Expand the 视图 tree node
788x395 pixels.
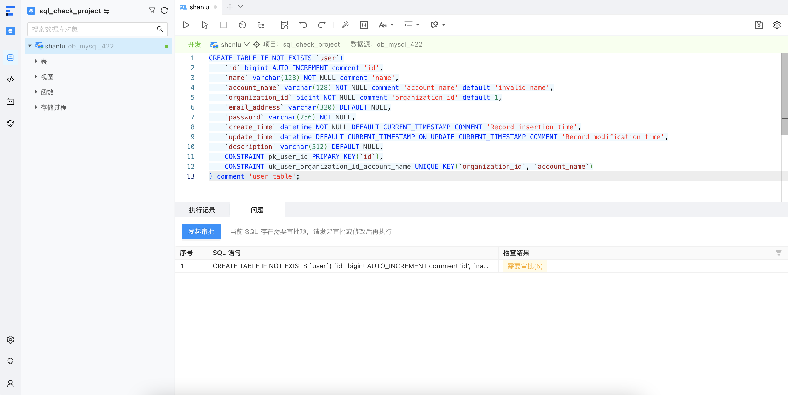point(36,76)
